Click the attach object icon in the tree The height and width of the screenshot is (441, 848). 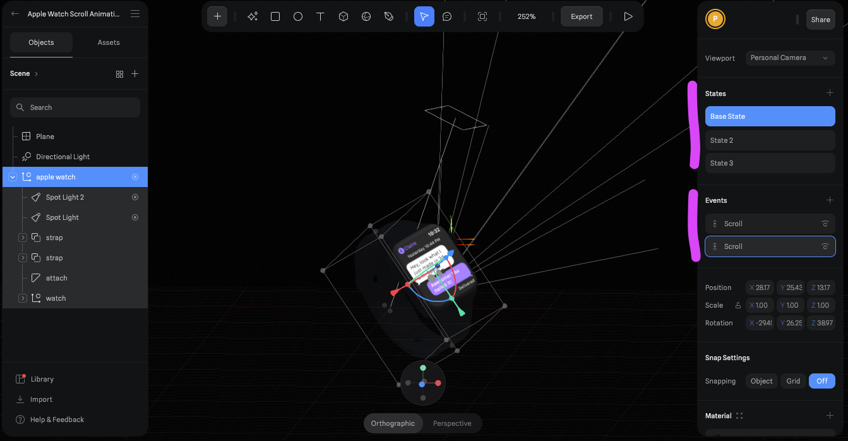tap(36, 278)
